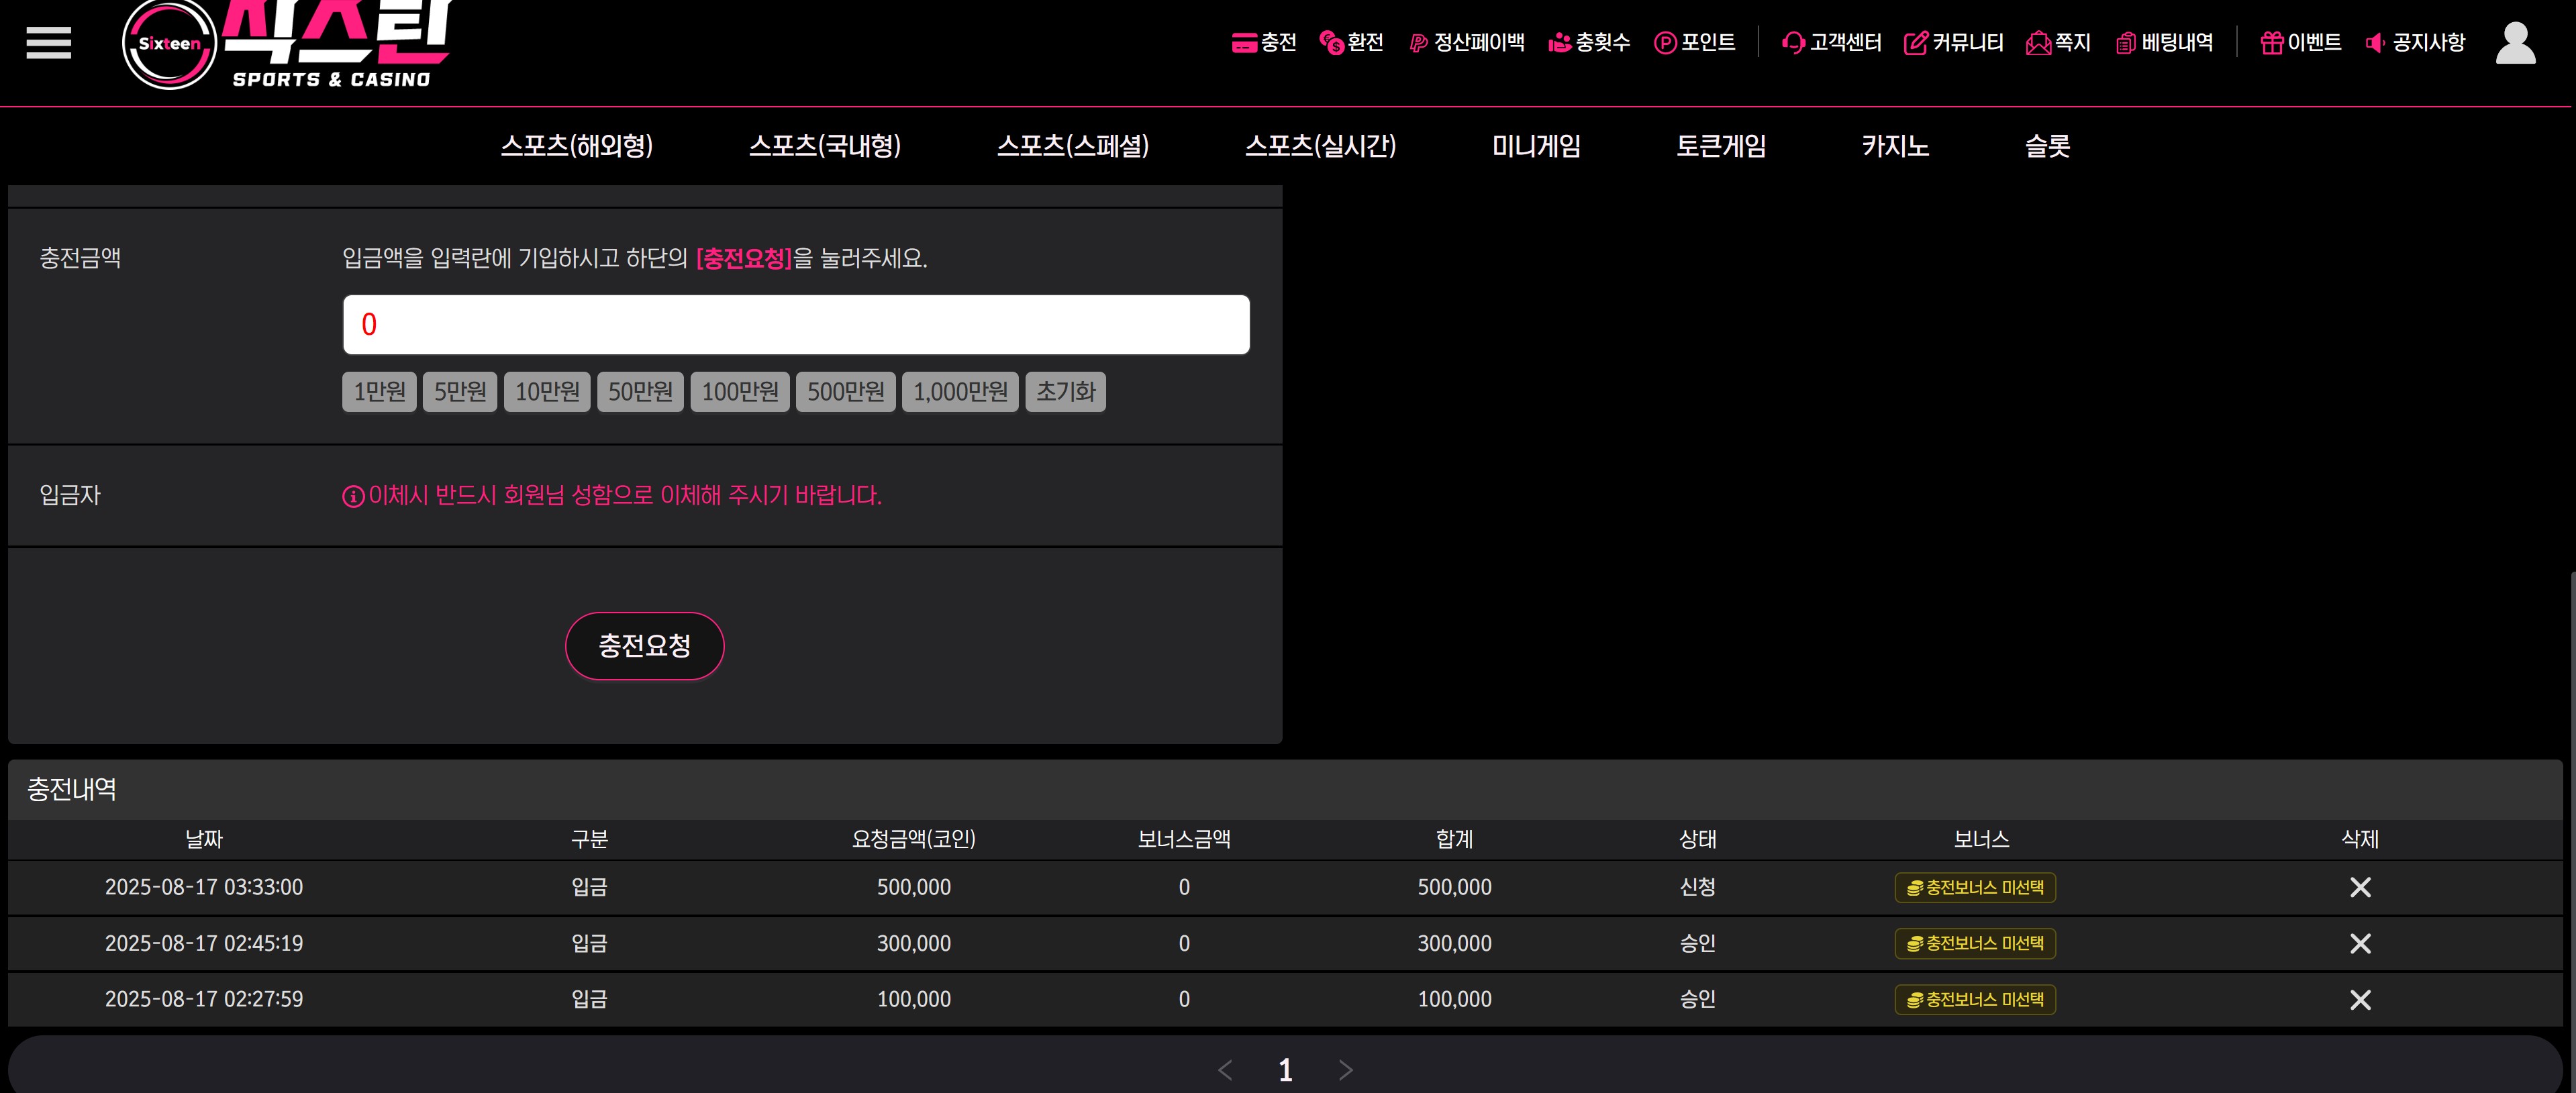Click 충전보너스 미선택 badge for 03:33:00 row
This screenshot has width=2576, height=1093.
(1975, 887)
